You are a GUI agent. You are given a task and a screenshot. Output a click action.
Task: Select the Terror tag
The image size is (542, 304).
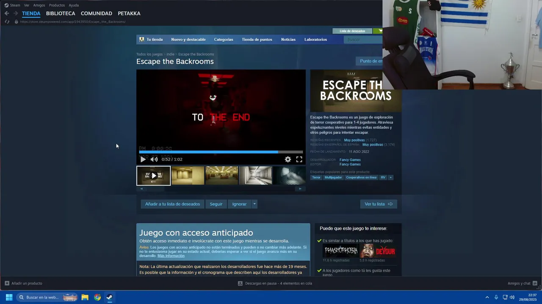point(316,177)
